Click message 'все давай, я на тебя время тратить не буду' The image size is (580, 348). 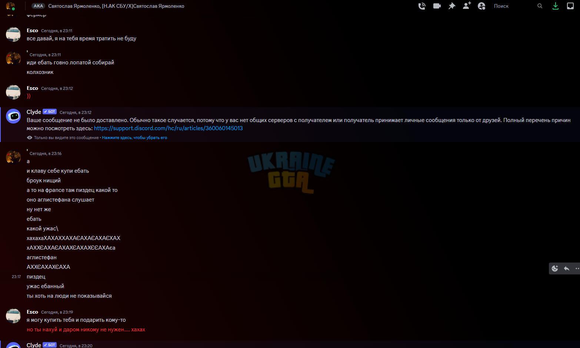81,38
